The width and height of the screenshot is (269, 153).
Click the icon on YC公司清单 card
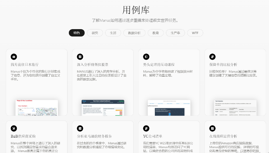pos(146,128)
